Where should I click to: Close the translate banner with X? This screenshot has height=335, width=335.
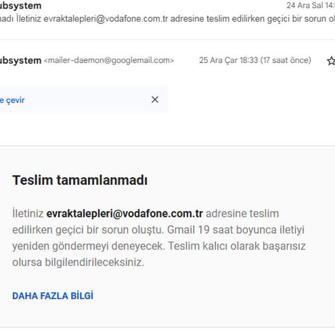coord(155,99)
